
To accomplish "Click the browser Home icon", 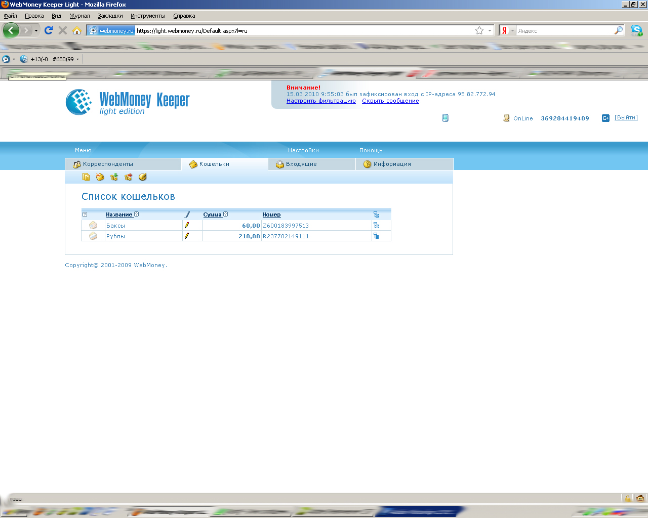I will point(77,30).
